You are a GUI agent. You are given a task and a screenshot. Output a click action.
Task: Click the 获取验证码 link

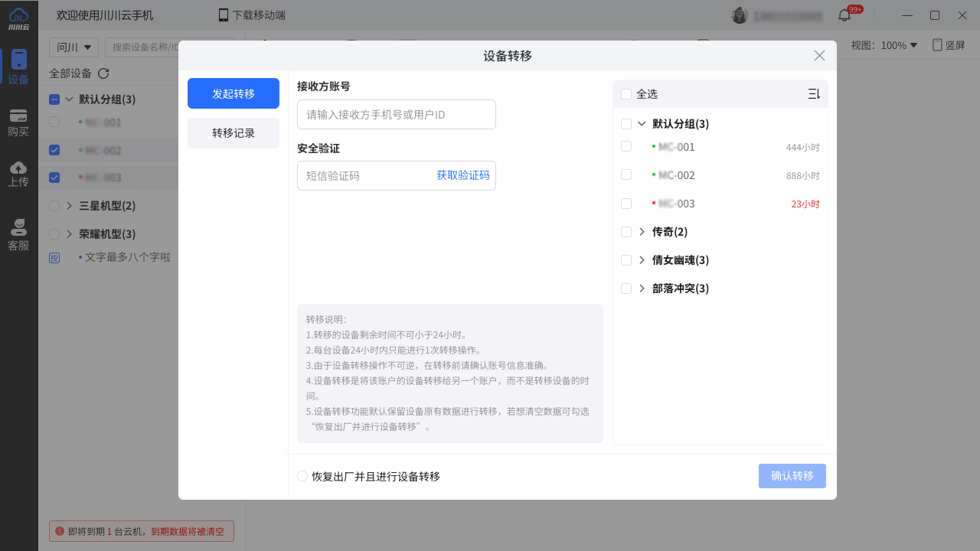(462, 175)
